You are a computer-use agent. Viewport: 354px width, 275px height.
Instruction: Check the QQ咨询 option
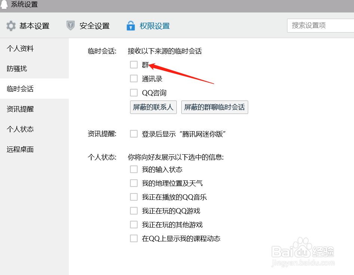(134, 93)
